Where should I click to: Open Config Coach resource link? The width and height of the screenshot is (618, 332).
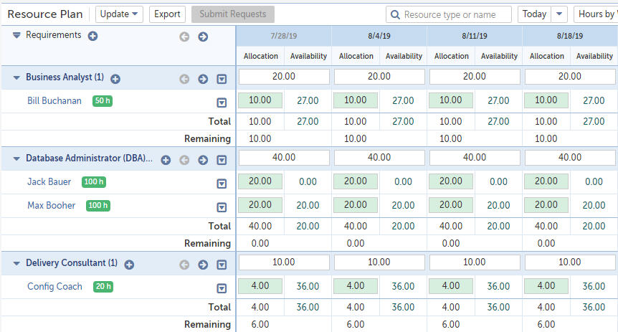click(54, 287)
